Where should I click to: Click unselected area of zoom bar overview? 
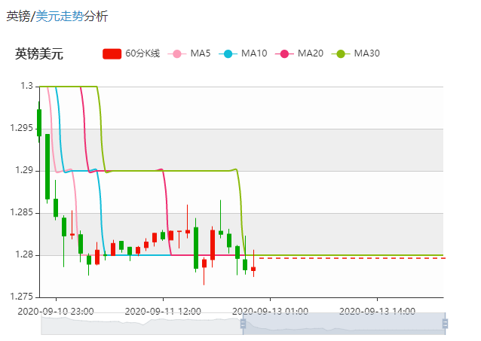142,325
